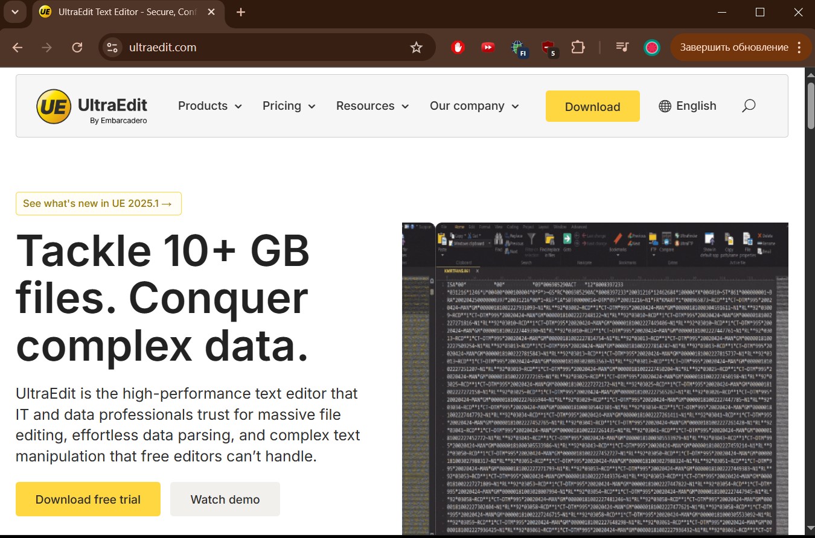Bookmark this page with the star icon
Image resolution: width=815 pixels, height=538 pixels.
coord(416,48)
